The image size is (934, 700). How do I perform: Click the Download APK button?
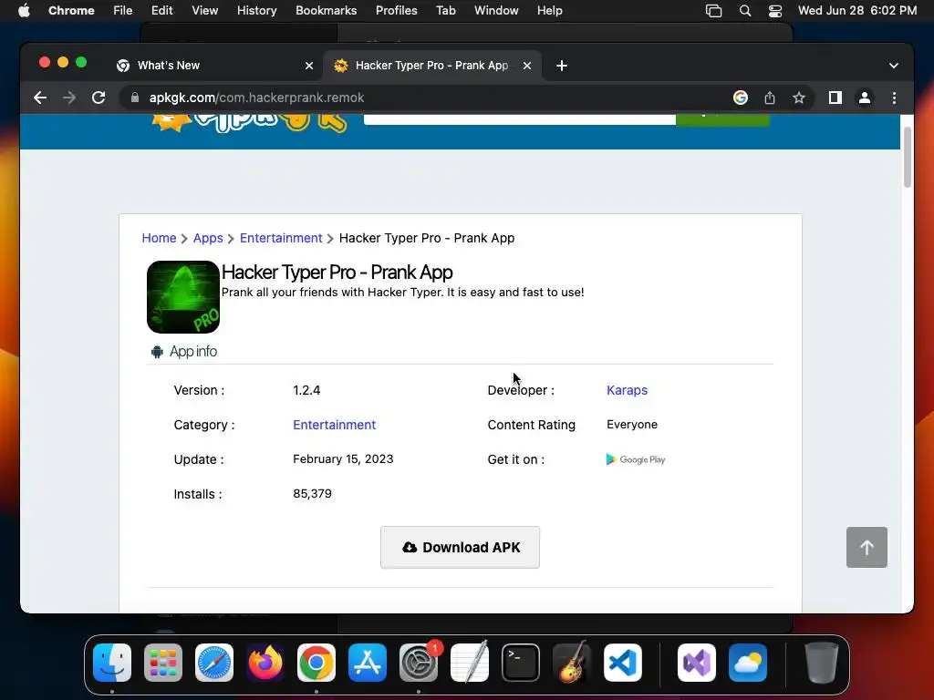460,547
